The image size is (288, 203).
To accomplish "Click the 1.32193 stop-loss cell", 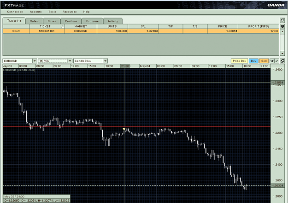I will [143, 31].
